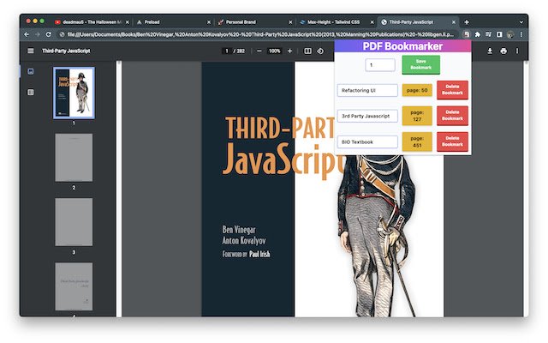The height and width of the screenshot is (343, 548).
Task: Click the site info icon in address bar
Action: 62,34
